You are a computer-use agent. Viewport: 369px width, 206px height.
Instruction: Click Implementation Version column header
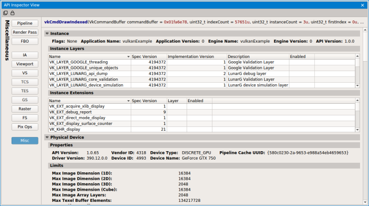(x=197, y=56)
